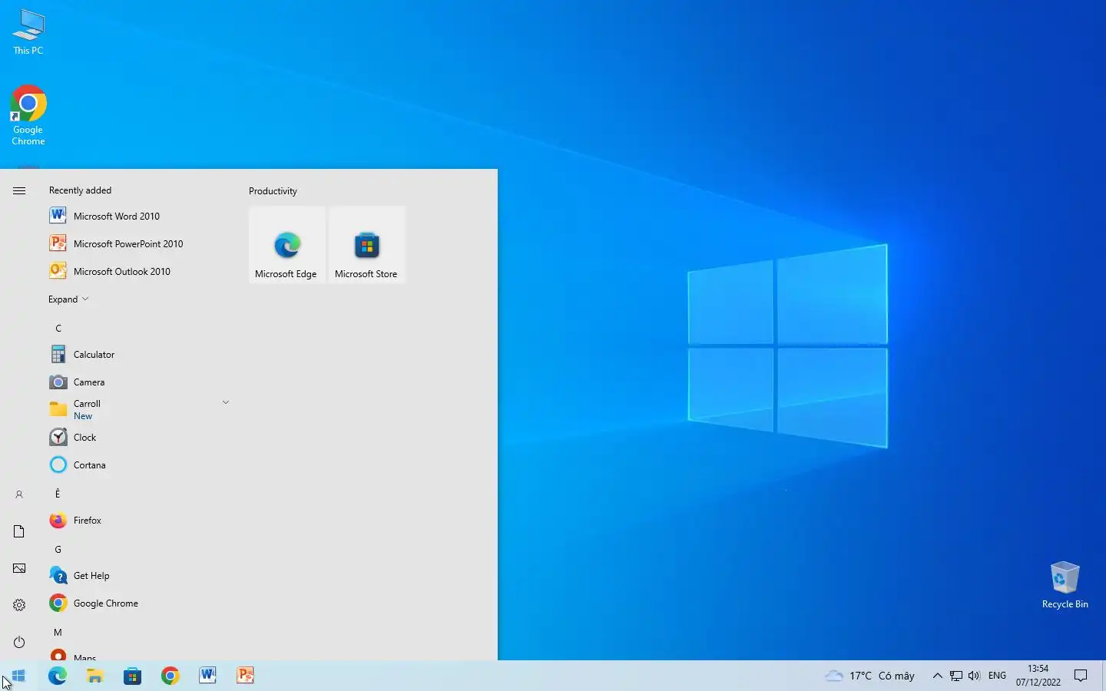This screenshot has width=1106, height=691.
Task: Open the Microsoft Edge tile
Action: [287, 245]
